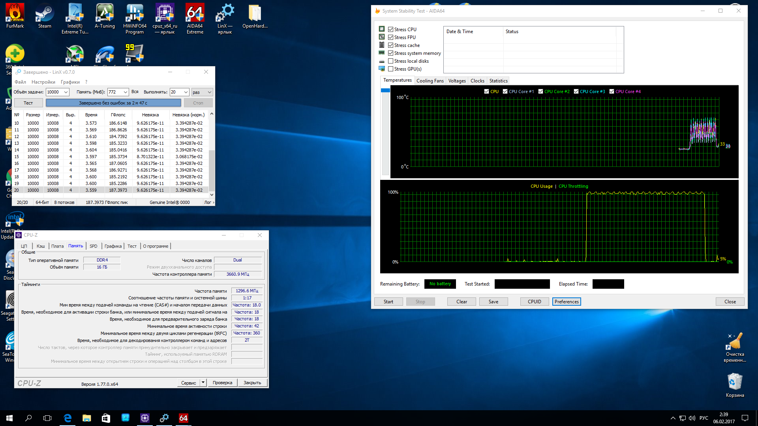Open the SPD tab in CPU-Z

[x=93, y=246]
